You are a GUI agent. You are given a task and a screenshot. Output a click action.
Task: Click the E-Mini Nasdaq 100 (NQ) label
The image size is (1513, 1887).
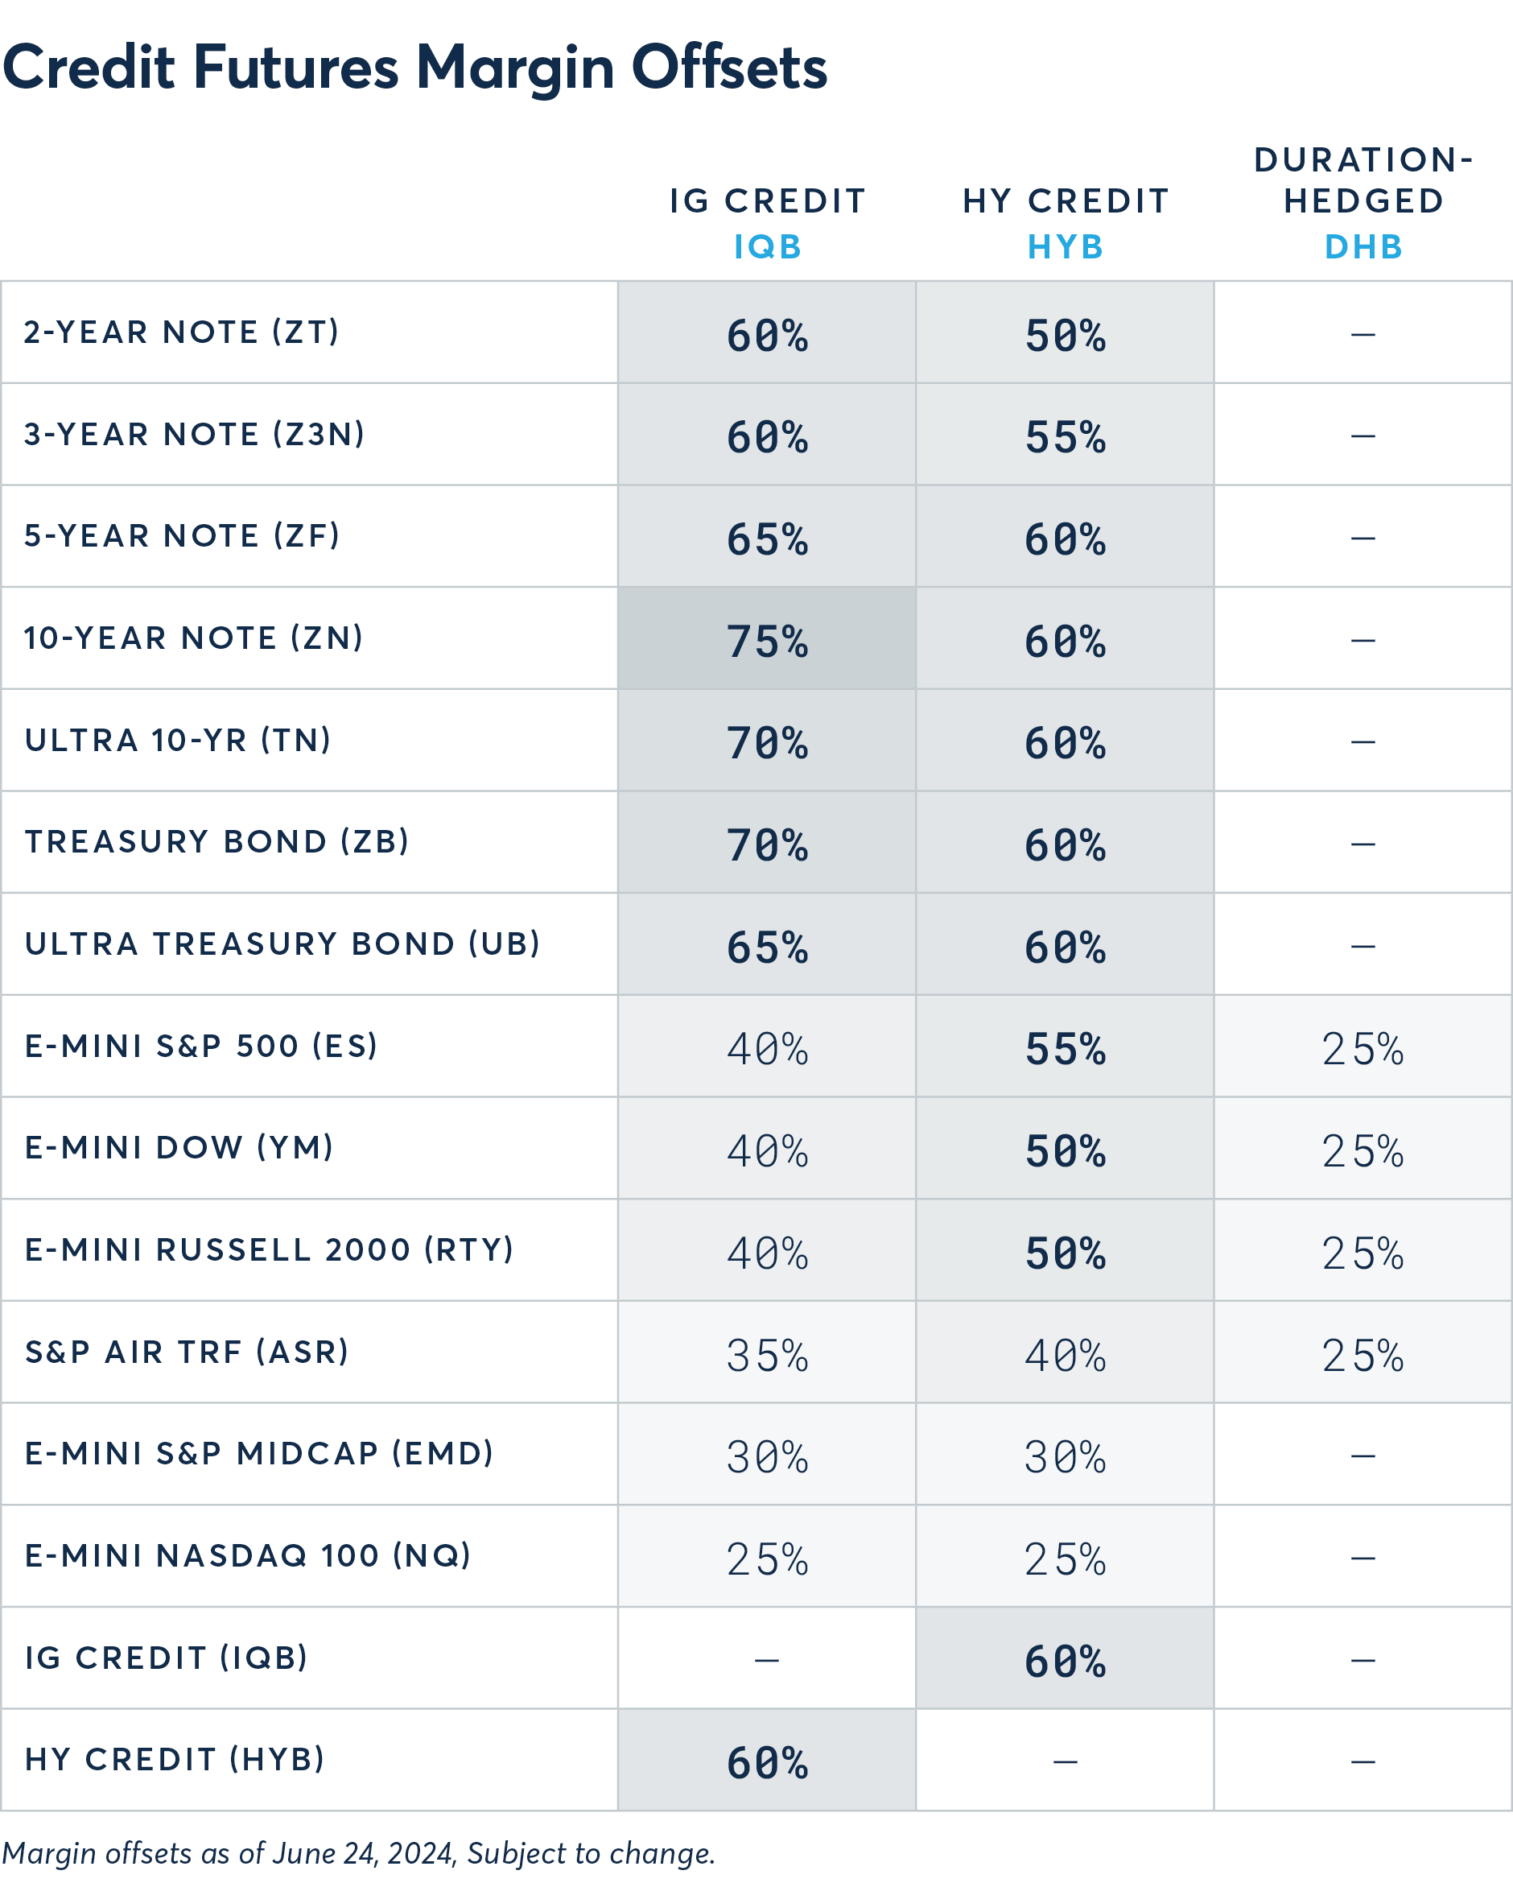248,1556
